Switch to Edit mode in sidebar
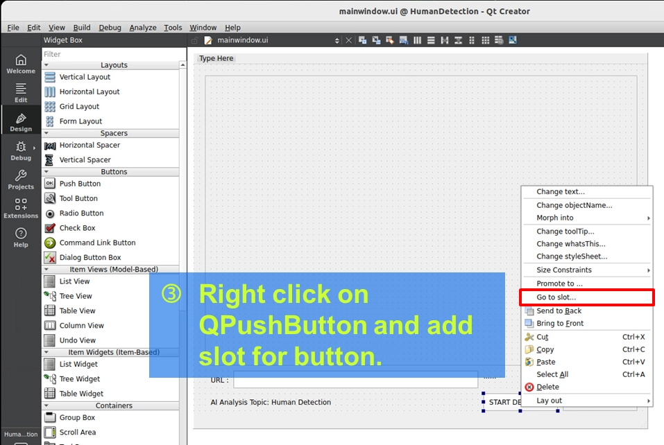Viewport: 664px width, 445px height. coord(21,93)
